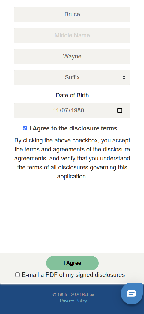Click the Date of Birth input field

tap(72, 110)
